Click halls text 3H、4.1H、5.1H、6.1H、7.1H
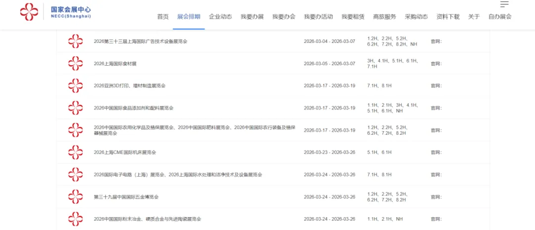Image resolution: width=535 pixels, height=230 pixels. [x=393, y=64]
